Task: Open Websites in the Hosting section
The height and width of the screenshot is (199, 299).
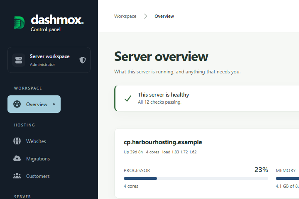Action: point(36,141)
